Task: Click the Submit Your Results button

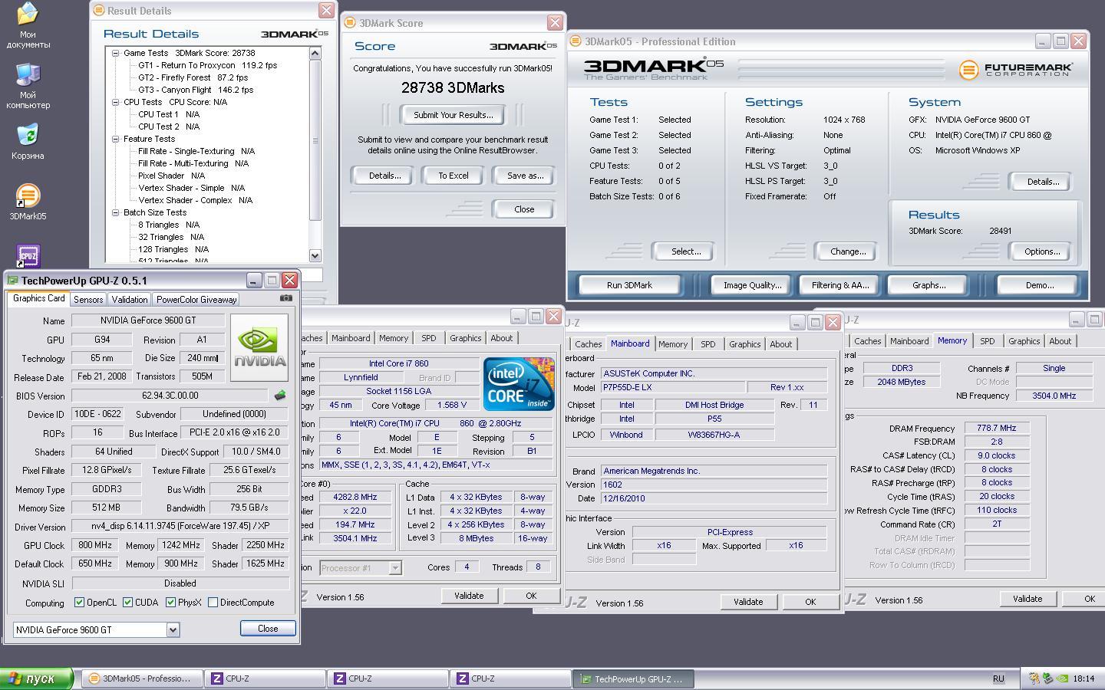Action: point(453,115)
